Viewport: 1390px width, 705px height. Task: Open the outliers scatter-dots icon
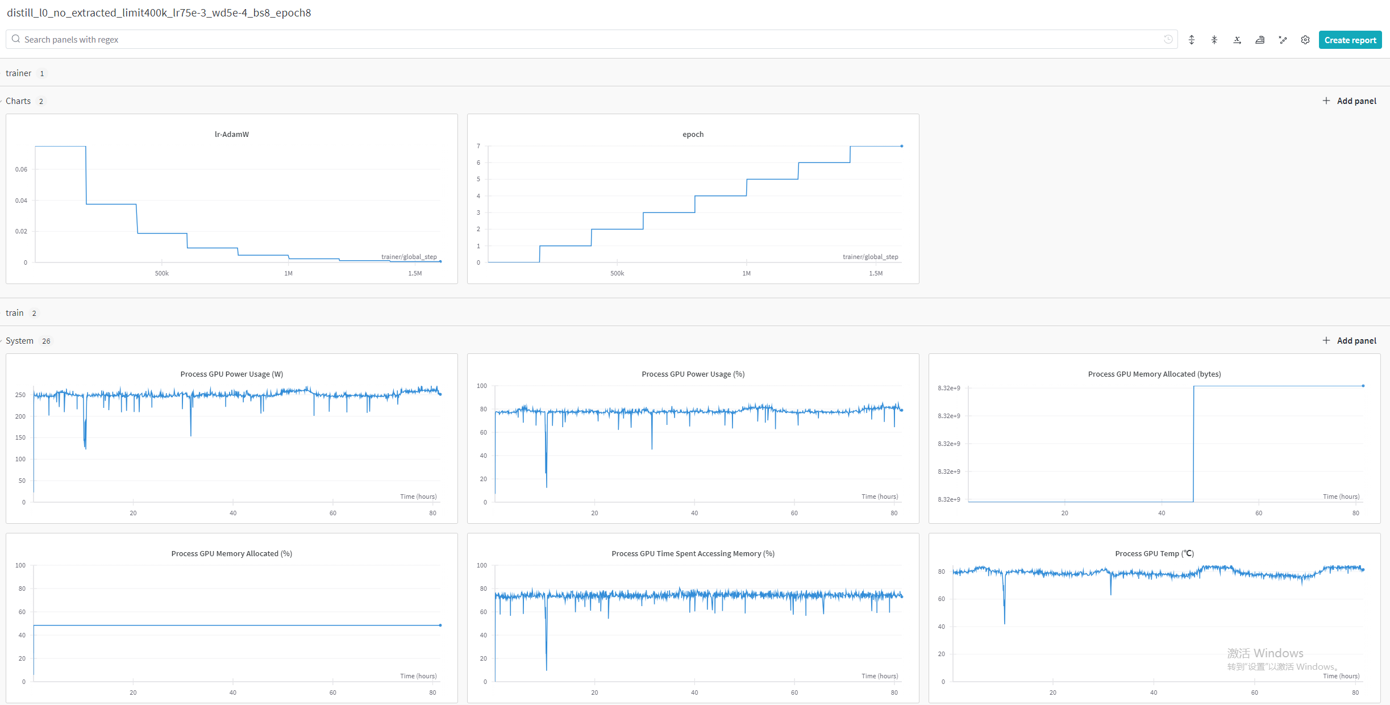pos(1283,40)
